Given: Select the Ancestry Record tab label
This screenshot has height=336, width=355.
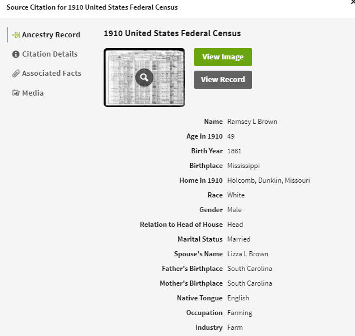Looking at the screenshot, I should click(x=51, y=35).
